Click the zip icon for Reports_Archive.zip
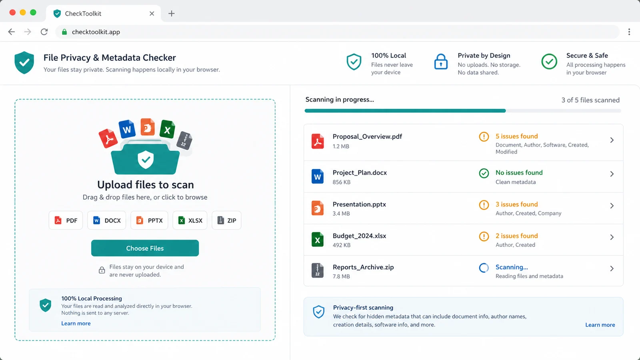640x360 pixels. click(318, 271)
